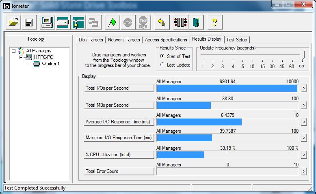Click Average I/O Response Time (ms) button

(119, 122)
